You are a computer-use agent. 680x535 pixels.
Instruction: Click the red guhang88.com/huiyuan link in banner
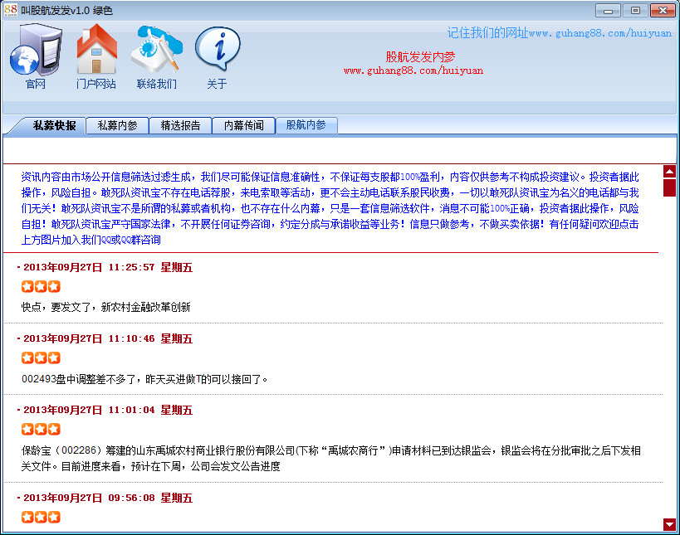[x=413, y=71]
